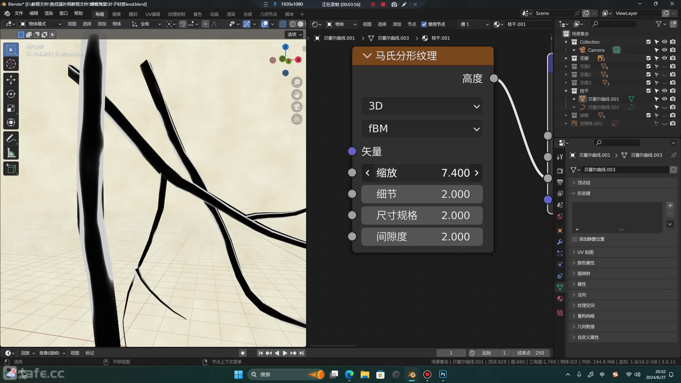The image size is (681, 383).
Task: Open the Render properties tab
Action: coord(560,170)
